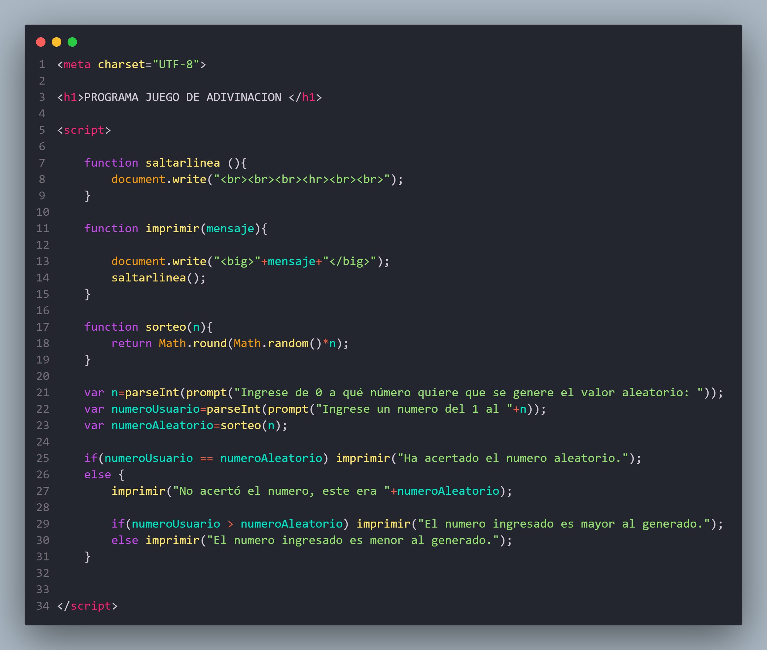
Task: Click the var n=parseInt(prompt line
Action: point(404,393)
